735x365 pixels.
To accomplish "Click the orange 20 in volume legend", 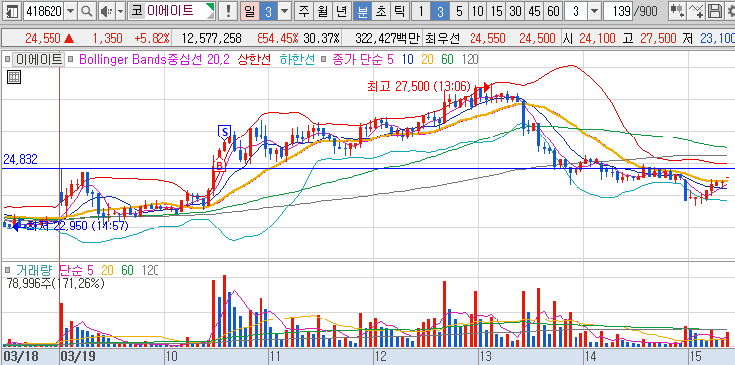I will [107, 270].
